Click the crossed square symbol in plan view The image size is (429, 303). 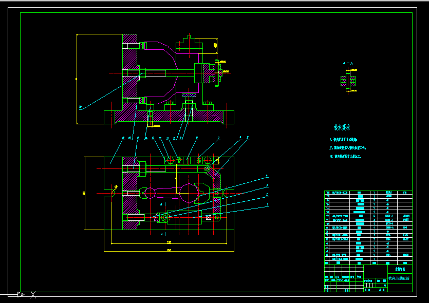(208, 217)
